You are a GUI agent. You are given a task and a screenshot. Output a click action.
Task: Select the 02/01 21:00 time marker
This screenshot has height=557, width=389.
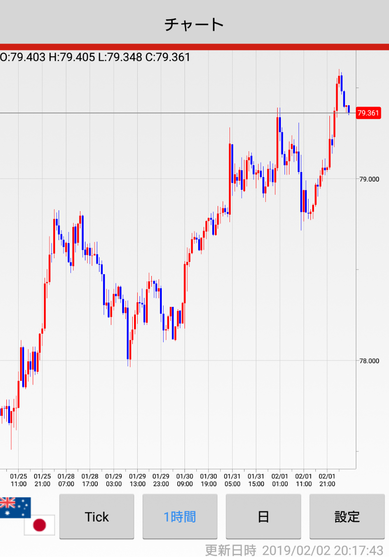coord(327,480)
